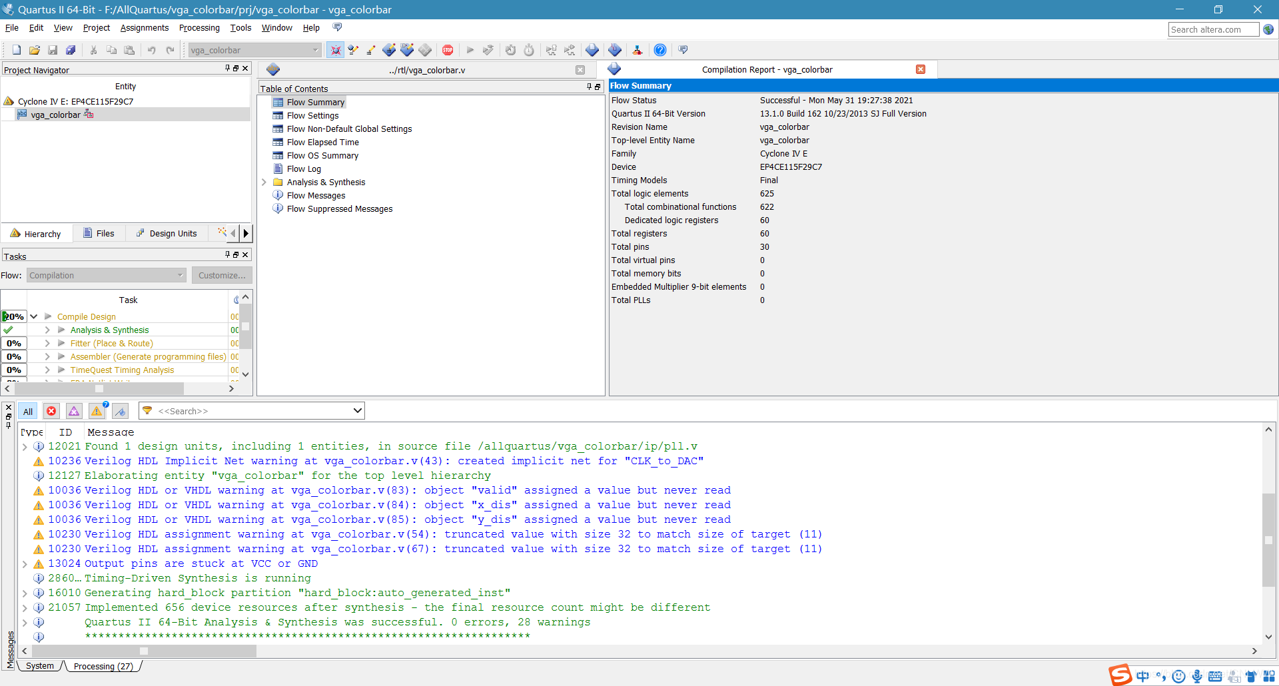1279x686 pixels.
Task: Click the globe icon next to search box
Action: pyautogui.click(x=1268, y=29)
